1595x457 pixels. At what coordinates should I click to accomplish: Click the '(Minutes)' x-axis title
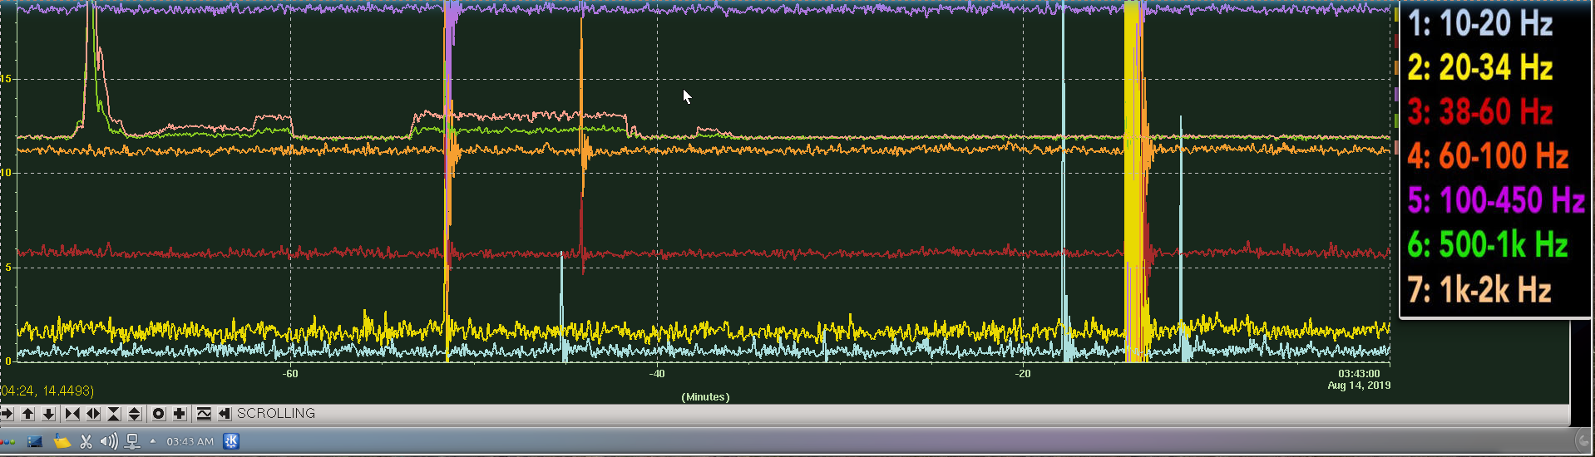coord(705,397)
